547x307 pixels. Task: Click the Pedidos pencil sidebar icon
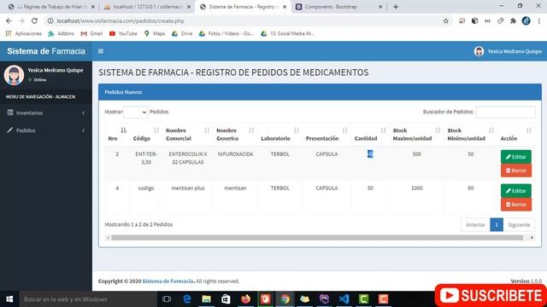click(10, 130)
